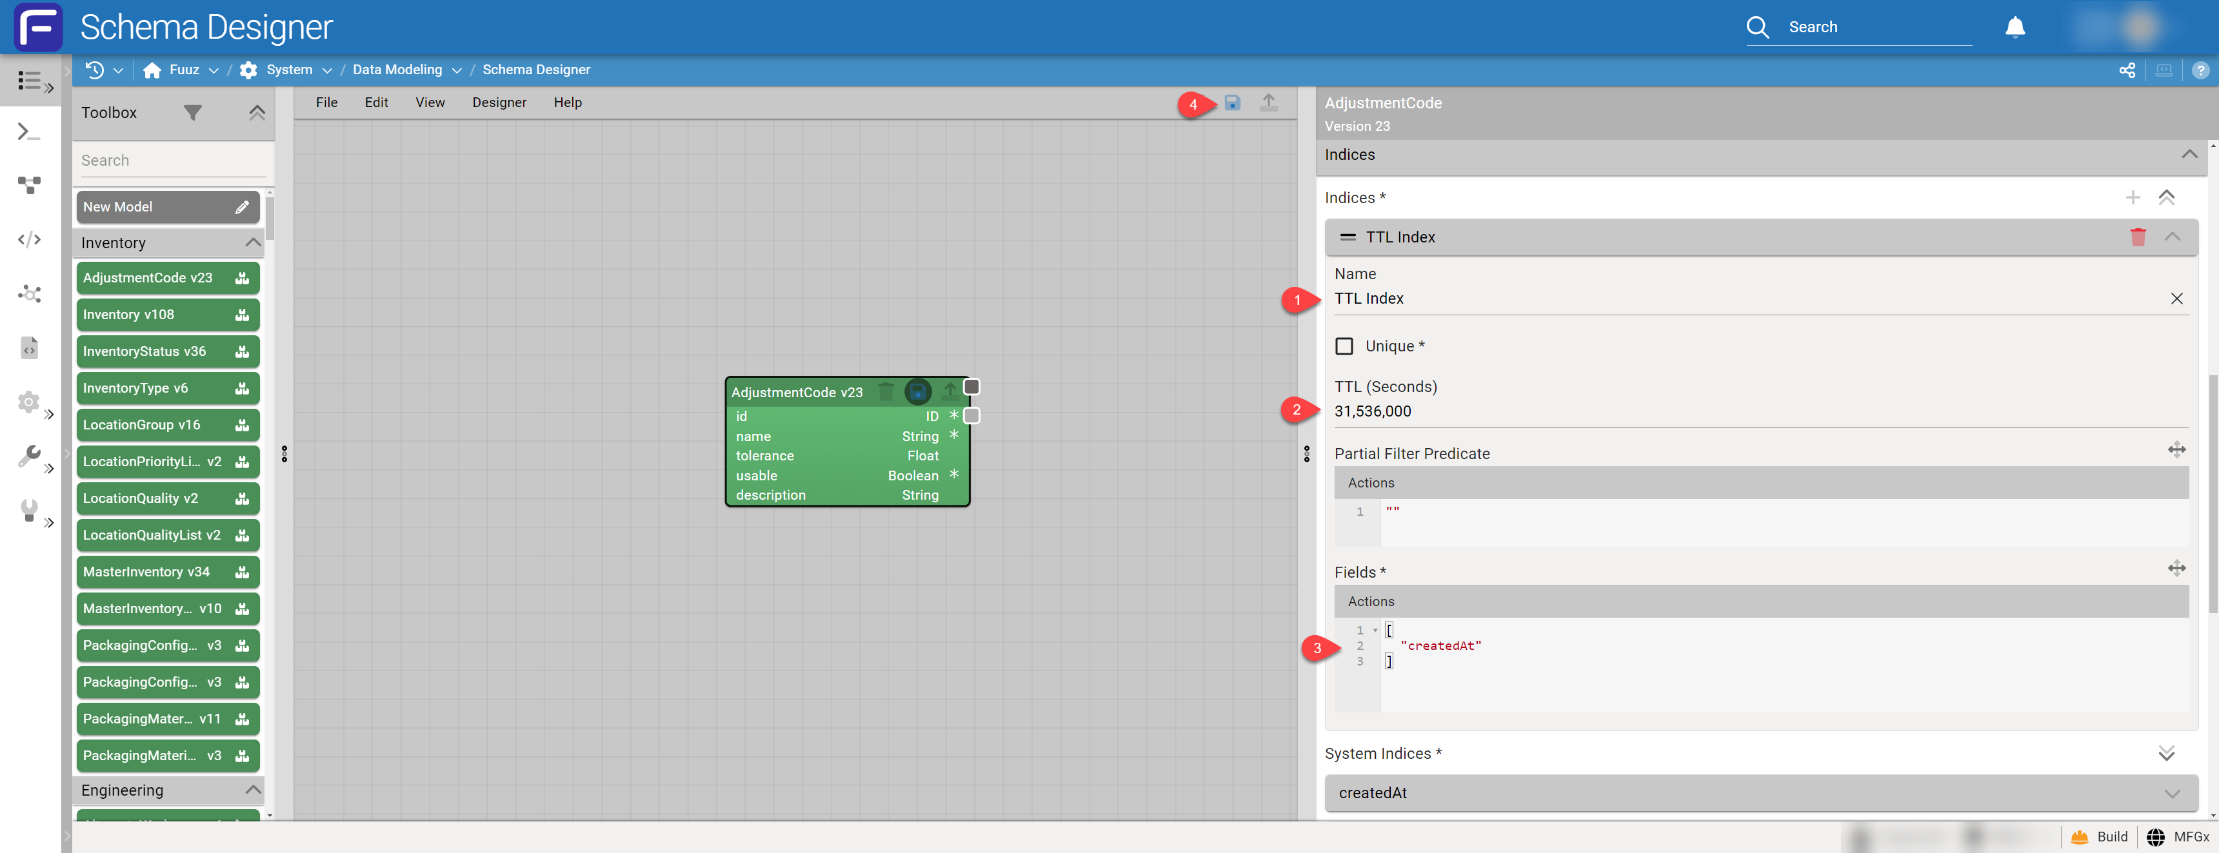This screenshot has height=853, width=2219.
Task: Open the settings gear sidebar icon
Action: pyautogui.click(x=29, y=402)
